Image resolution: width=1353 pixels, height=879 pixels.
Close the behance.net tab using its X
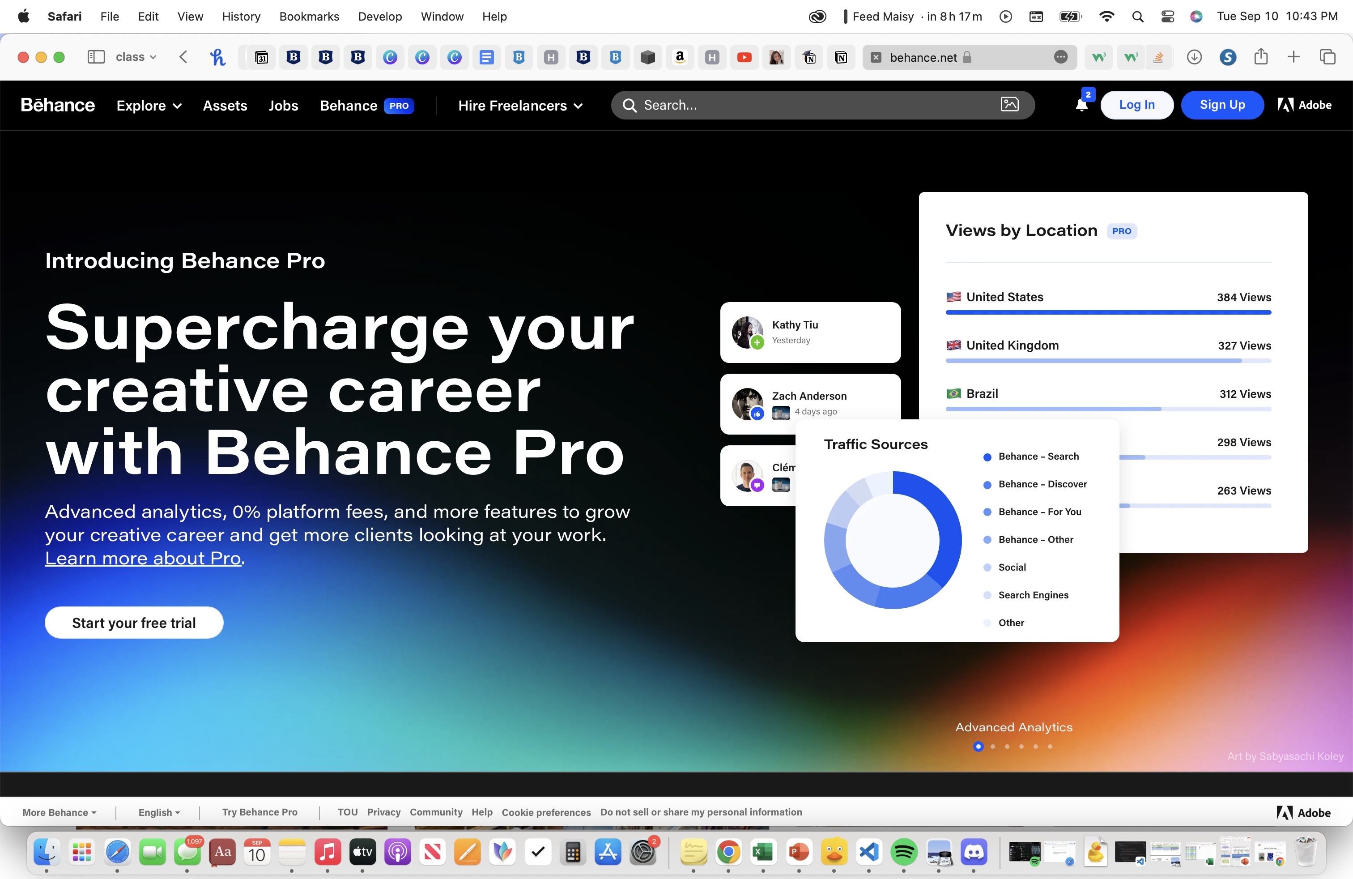[876, 57]
